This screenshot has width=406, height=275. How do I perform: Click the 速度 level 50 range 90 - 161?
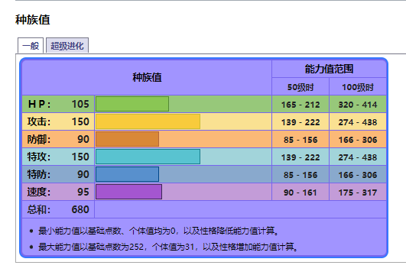[x=300, y=192]
